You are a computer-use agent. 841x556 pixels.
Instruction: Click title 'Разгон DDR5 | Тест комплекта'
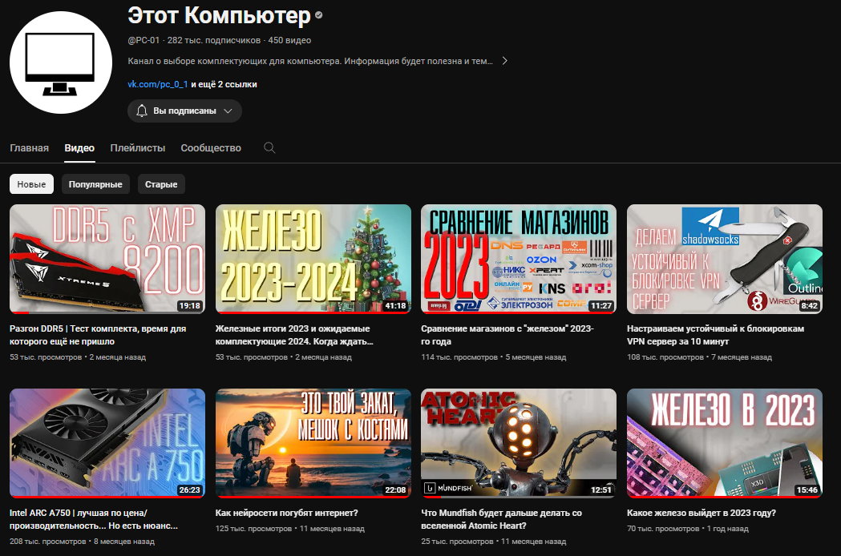98,335
